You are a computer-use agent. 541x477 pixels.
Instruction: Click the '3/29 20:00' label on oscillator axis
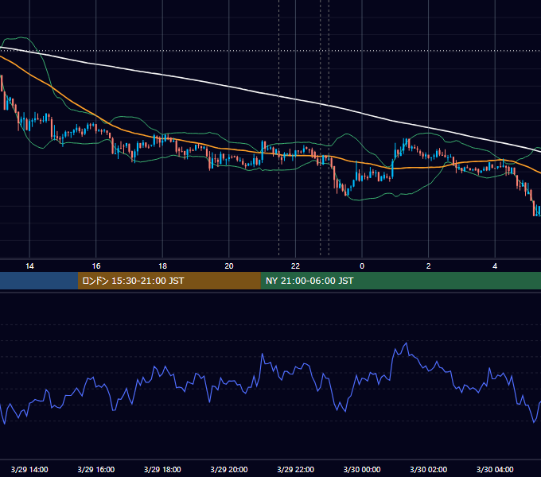coord(229,469)
